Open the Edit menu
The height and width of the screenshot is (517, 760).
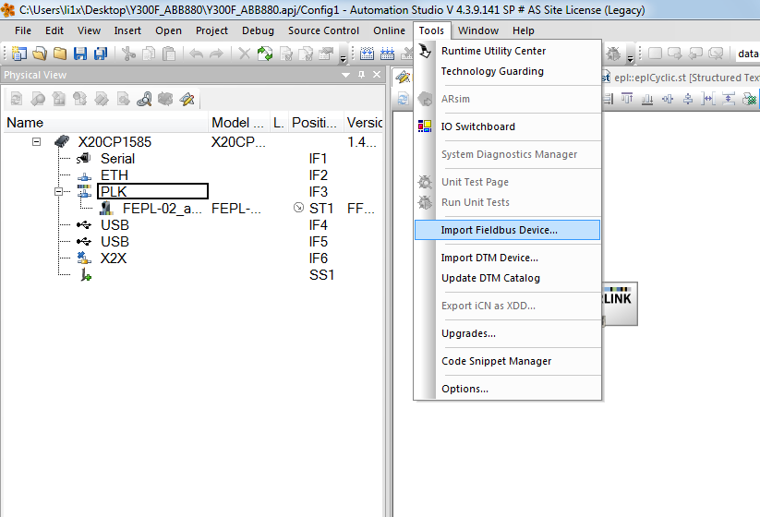[x=54, y=30]
